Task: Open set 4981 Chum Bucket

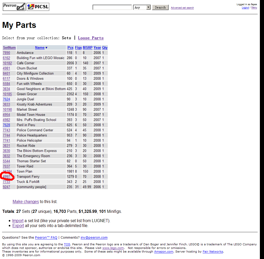Action: pyautogui.click(x=6, y=68)
